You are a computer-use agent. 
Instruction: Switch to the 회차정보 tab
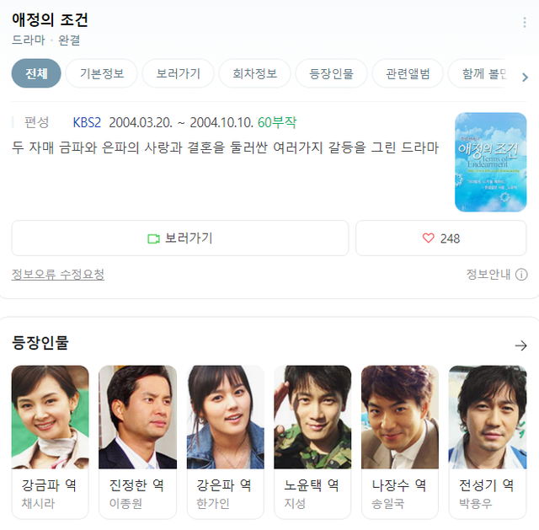[254, 73]
